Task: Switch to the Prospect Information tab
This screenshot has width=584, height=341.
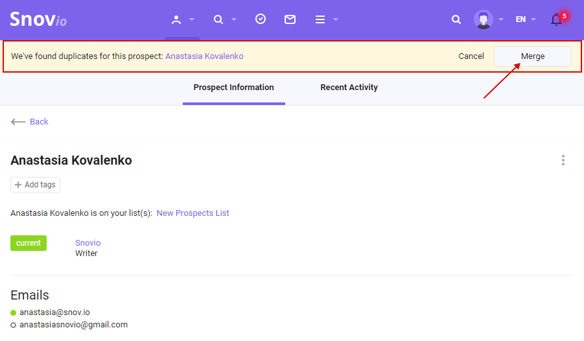Action: [233, 88]
